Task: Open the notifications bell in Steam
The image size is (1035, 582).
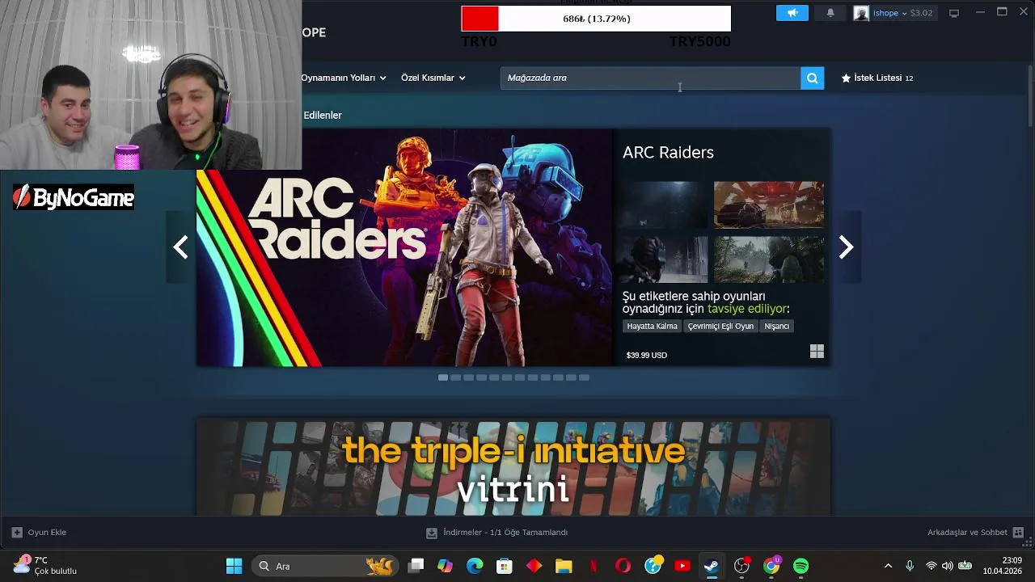Action: (830, 13)
